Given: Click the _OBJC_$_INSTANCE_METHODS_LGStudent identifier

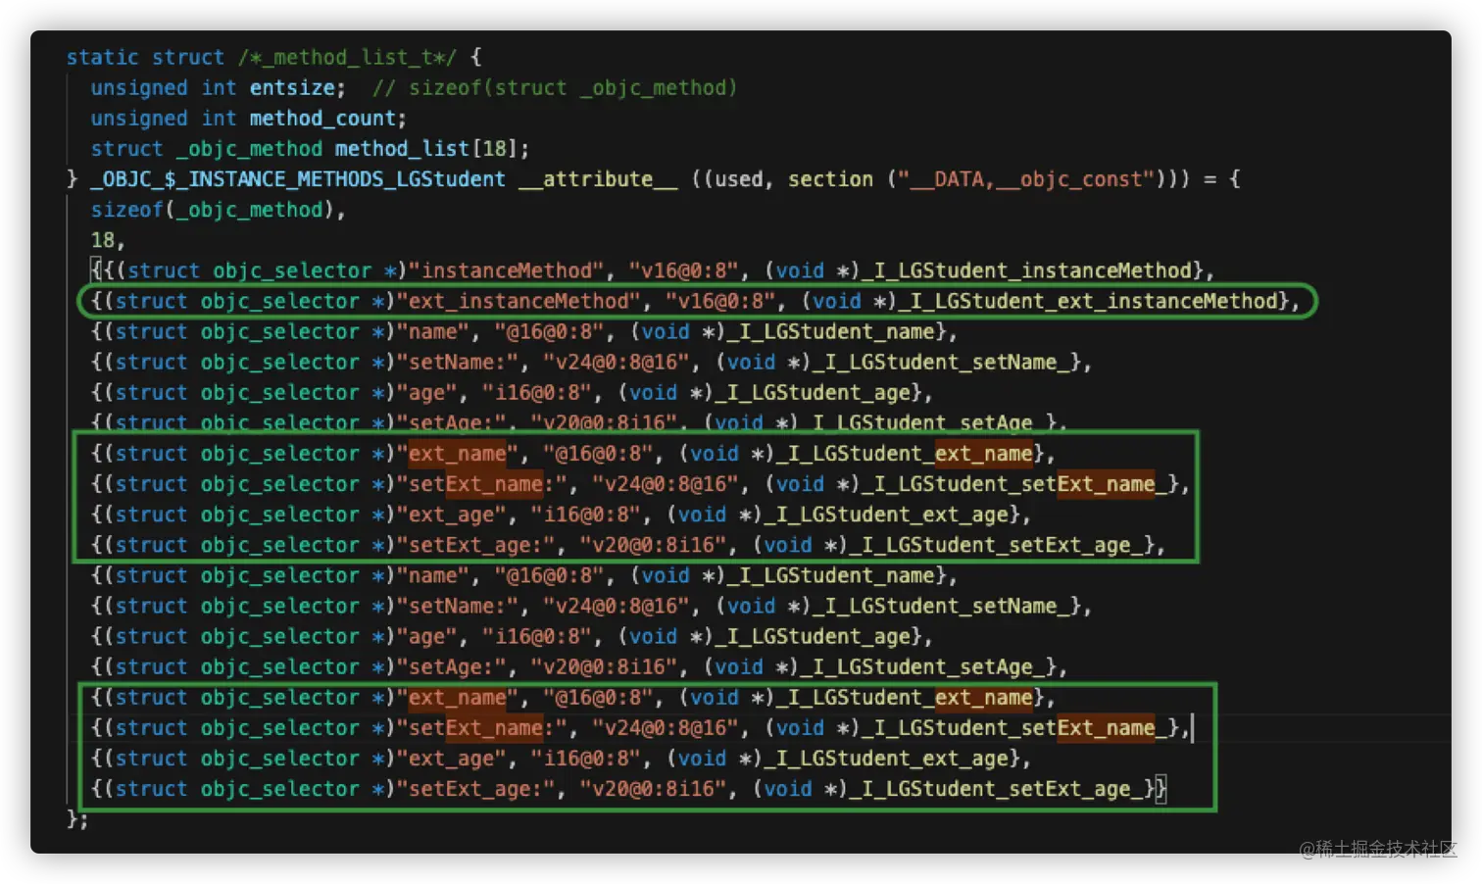Looking at the screenshot, I should pyautogui.click(x=298, y=179).
